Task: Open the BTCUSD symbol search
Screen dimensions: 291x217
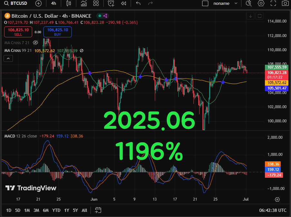Action: click(15, 3)
